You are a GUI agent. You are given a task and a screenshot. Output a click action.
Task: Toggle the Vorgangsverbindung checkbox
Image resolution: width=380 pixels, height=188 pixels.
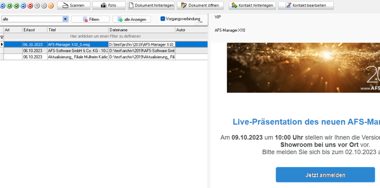(163, 18)
